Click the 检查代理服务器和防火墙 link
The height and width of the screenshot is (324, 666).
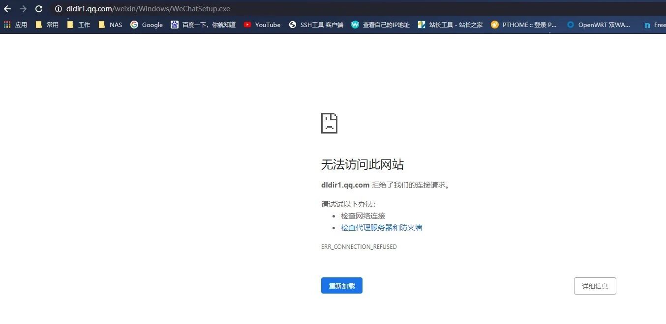click(381, 228)
